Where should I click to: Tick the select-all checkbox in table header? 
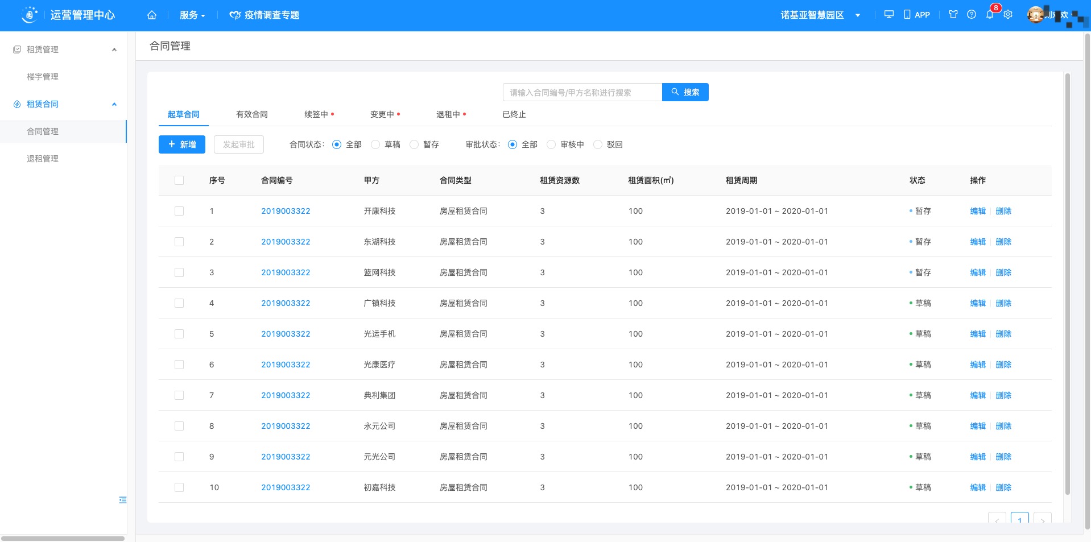(179, 180)
